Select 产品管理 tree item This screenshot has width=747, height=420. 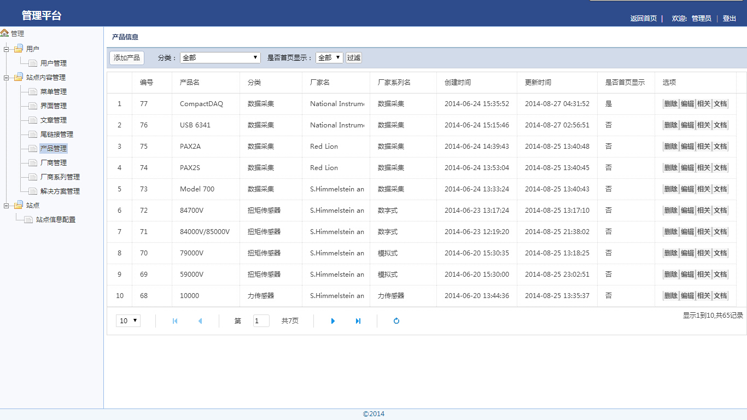(x=54, y=149)
